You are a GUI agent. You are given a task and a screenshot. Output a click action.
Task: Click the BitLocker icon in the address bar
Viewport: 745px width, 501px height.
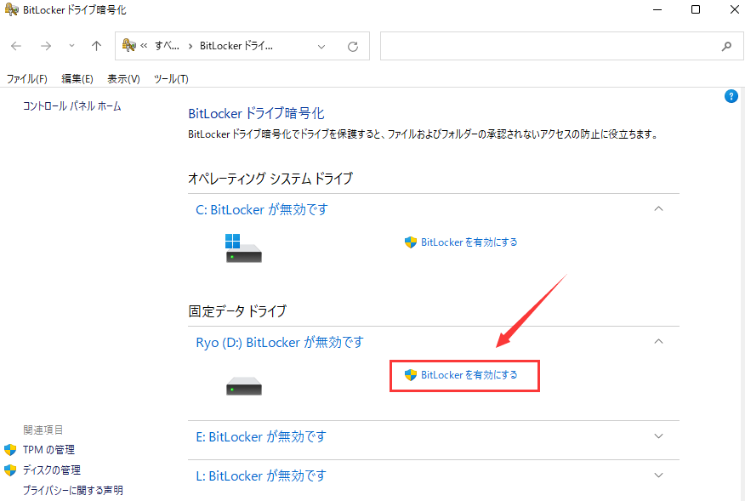[128, 45]
